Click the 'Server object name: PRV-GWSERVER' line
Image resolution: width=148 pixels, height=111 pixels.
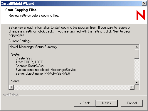tap(43, 74)
